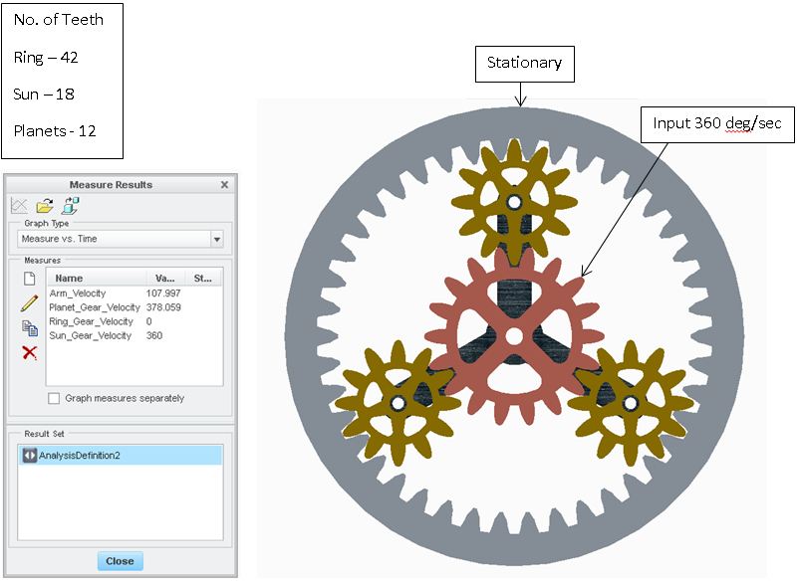Close Measure Results dialog via X
This screenshot has height=588, width=799.
click(x=224, y=185)
